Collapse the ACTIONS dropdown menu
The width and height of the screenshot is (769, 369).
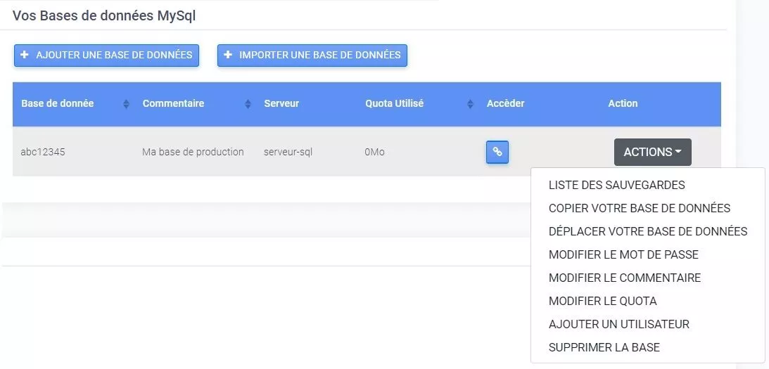click(652, 152)
